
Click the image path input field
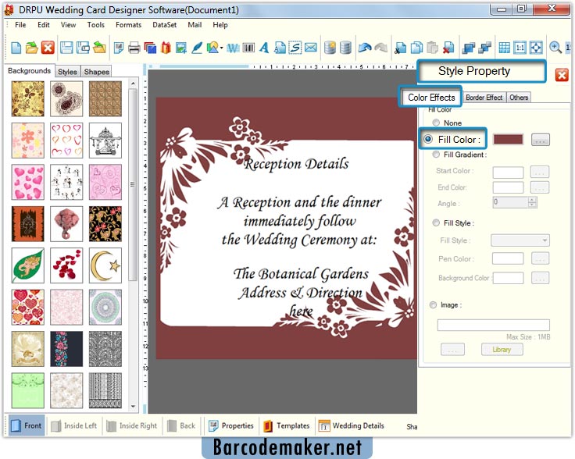493,325
